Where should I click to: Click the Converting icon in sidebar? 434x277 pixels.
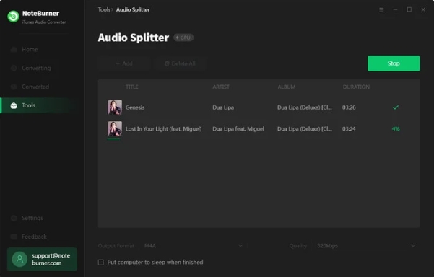point(14,68)
